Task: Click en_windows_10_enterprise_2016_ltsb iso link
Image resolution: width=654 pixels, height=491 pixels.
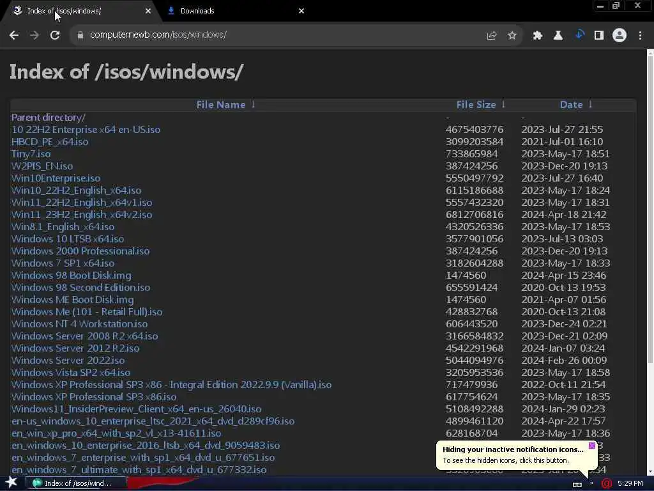Action: click(145, 445)
